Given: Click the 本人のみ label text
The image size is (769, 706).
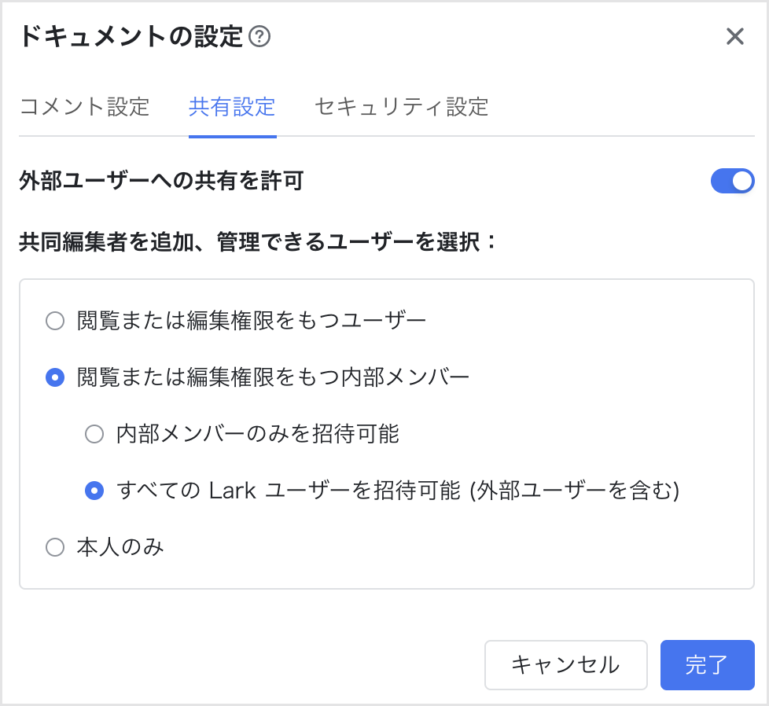Looking at the screenshot, I should pos(120,547).
